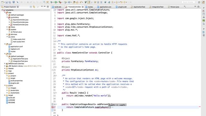Open the Run configurations dropdown arrow
206x116 pixels.
click(58, 2)
